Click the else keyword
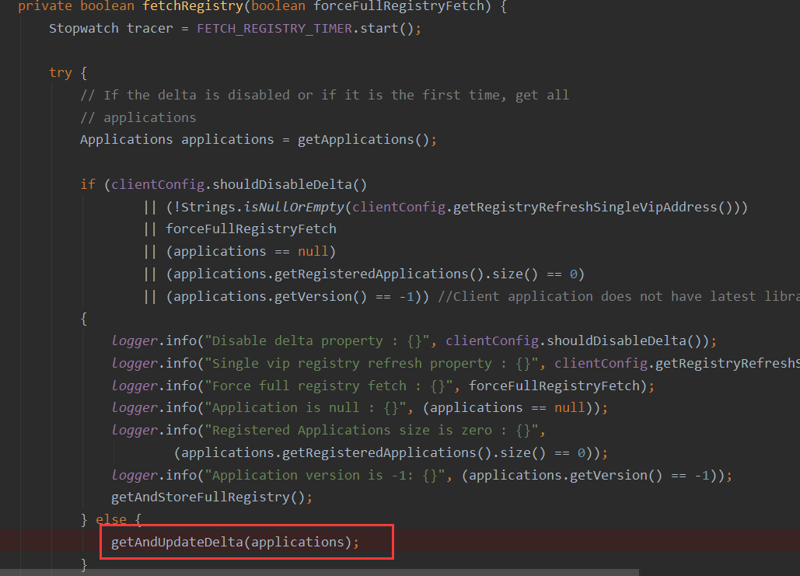This screenshot has width=800, height=576. (111, 519)
